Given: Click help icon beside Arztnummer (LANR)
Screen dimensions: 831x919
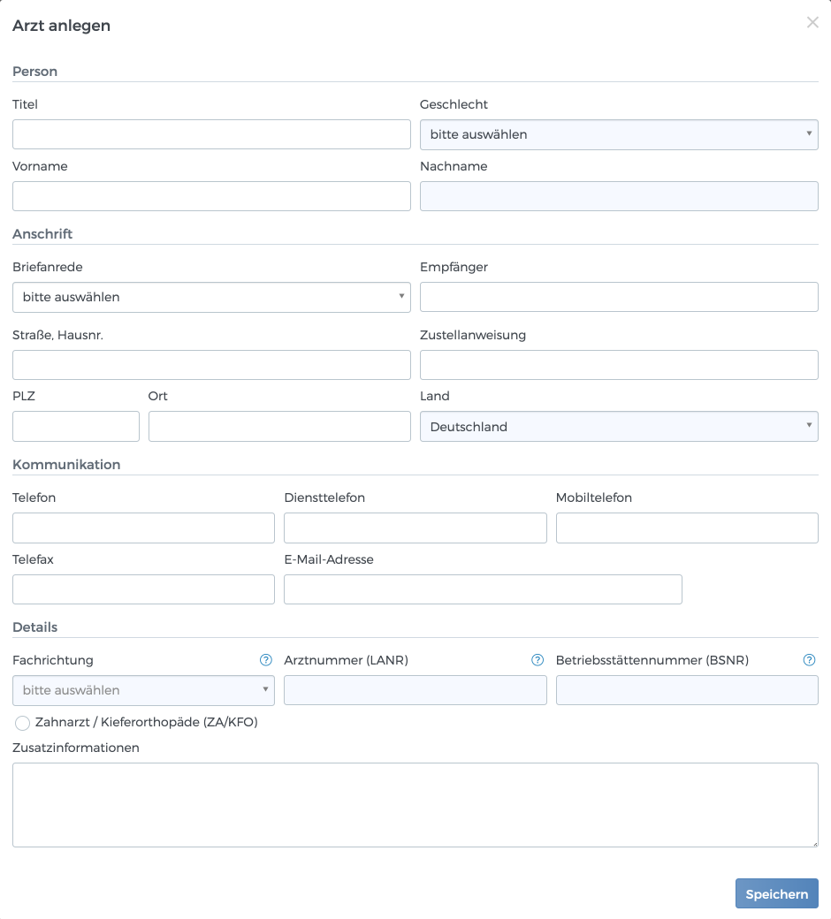Looking at the screenshot, I should tap(537, 660).
